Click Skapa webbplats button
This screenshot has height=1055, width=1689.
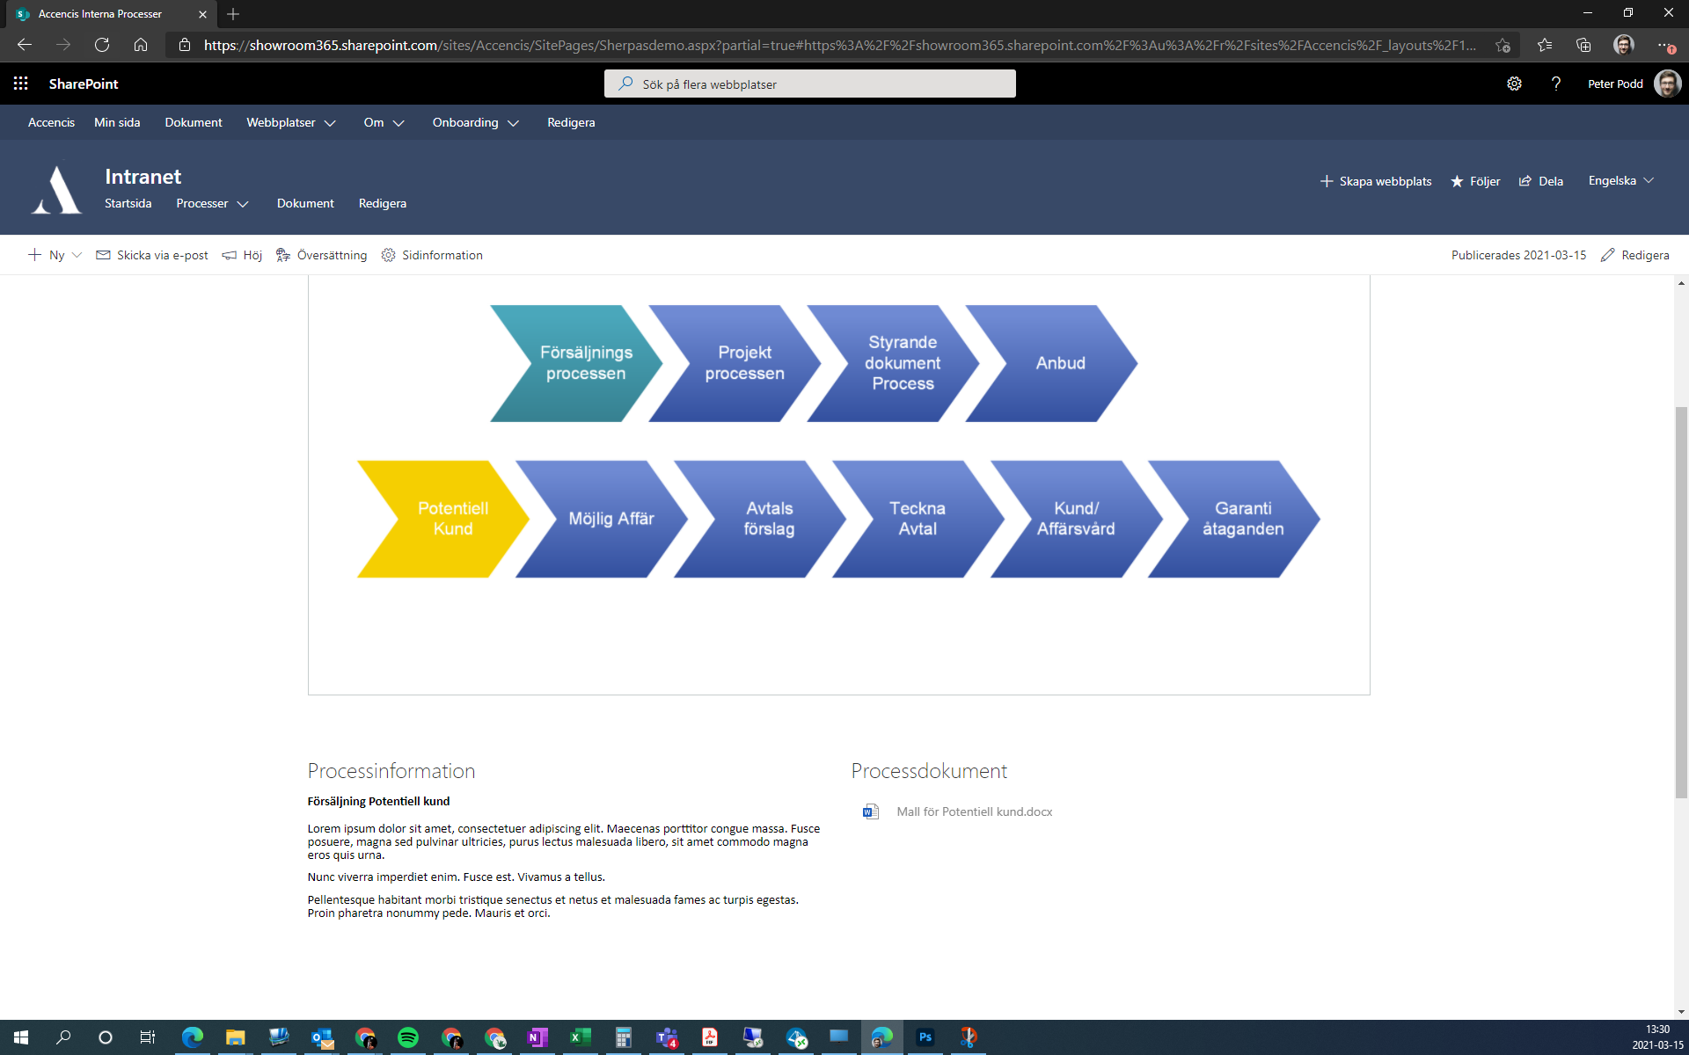[1376, 181]
